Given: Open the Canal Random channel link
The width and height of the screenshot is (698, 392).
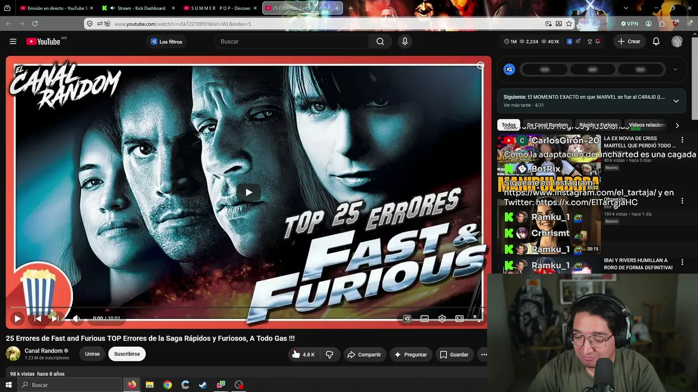Looking at the screenshot, I should [x=44, y=351].
